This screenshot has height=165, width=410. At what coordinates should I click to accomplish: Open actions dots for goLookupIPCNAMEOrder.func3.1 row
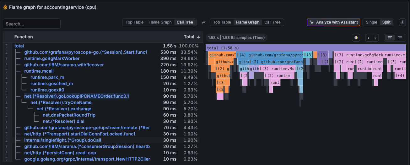6,96
